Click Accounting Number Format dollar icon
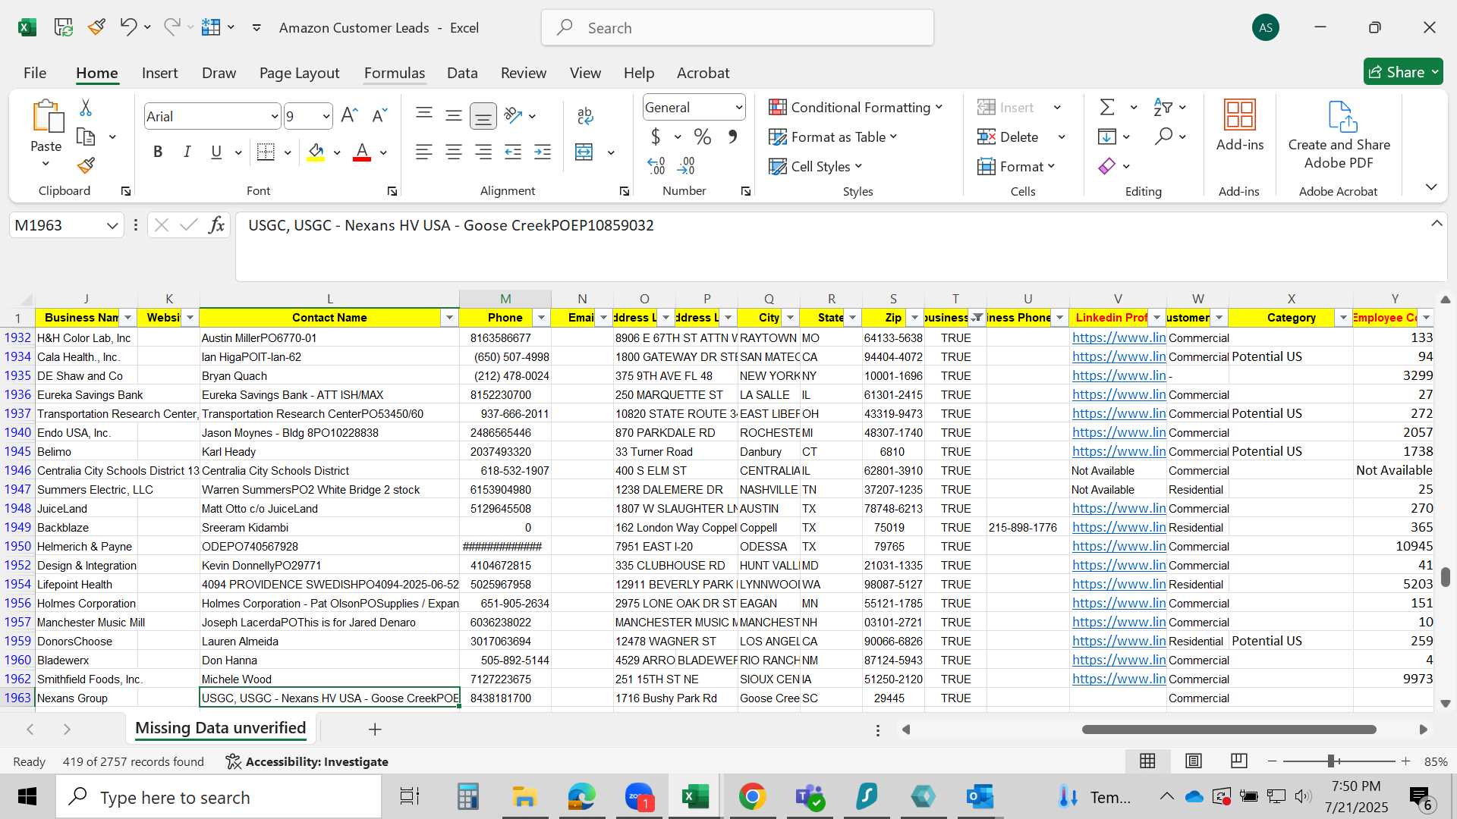The image size is (1457, 819). tap(656, 136)
